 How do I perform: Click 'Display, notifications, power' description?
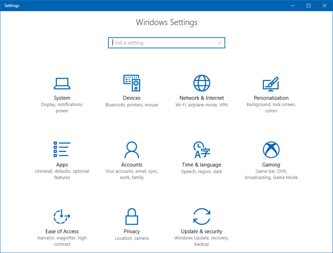pos(62,107)
